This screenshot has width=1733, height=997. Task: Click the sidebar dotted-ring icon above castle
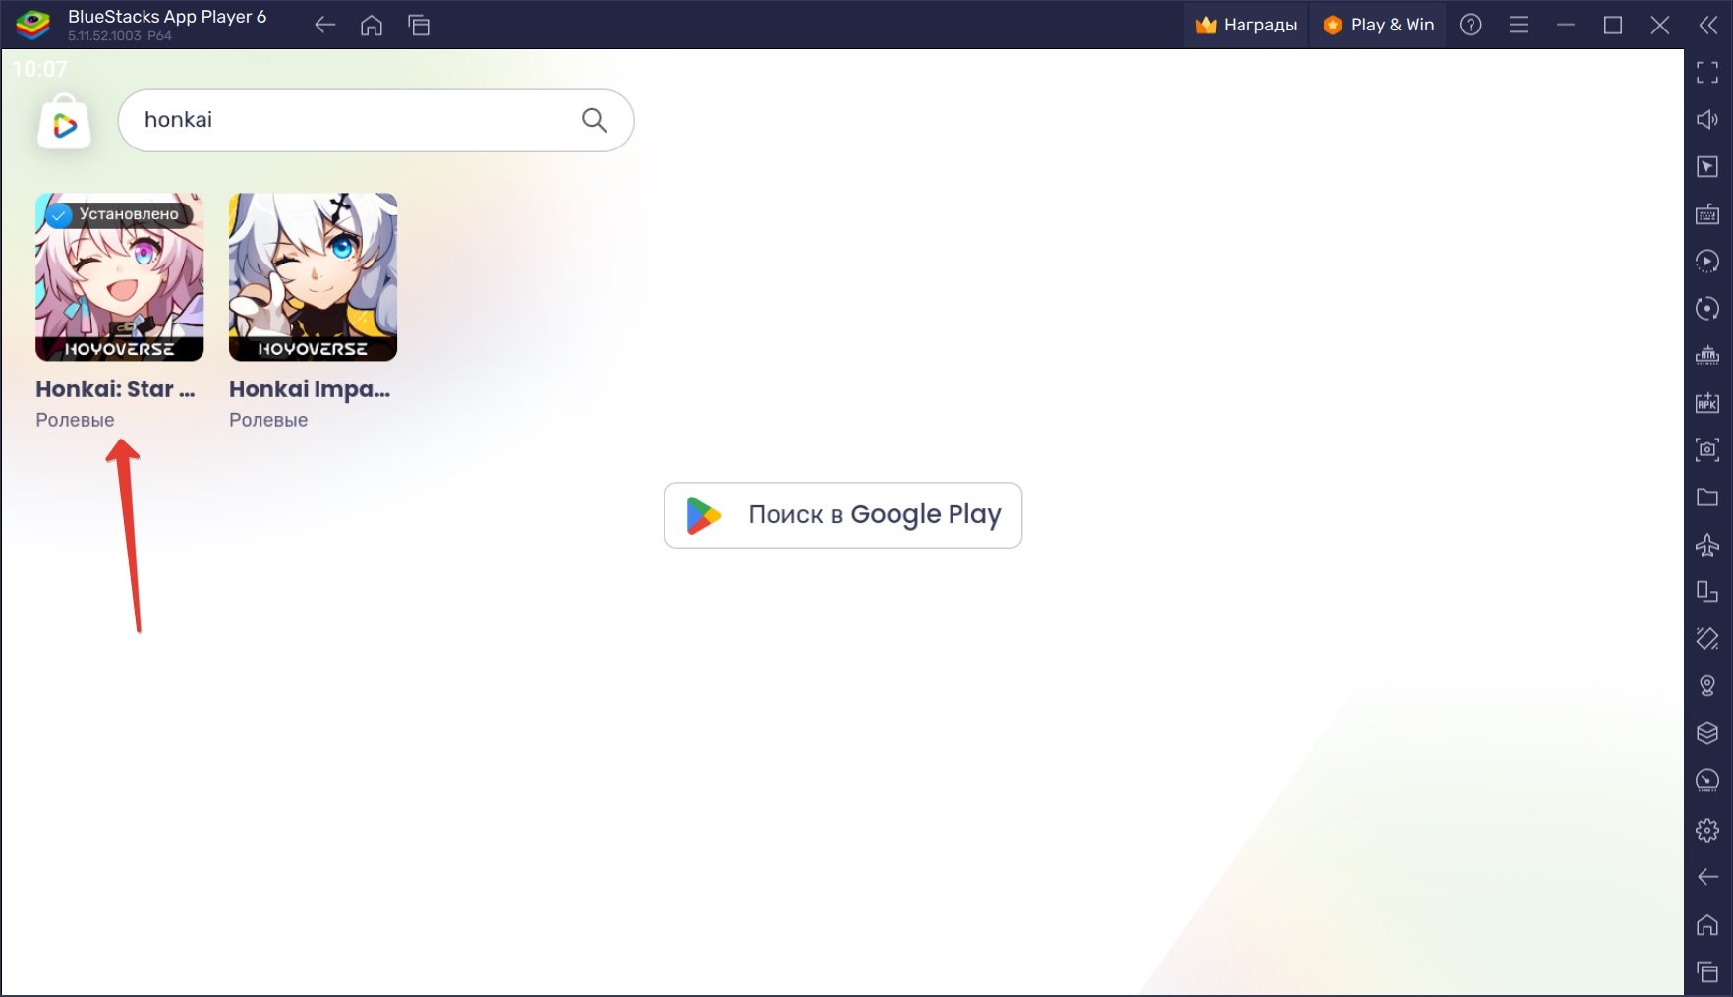tap(1707, 308)
